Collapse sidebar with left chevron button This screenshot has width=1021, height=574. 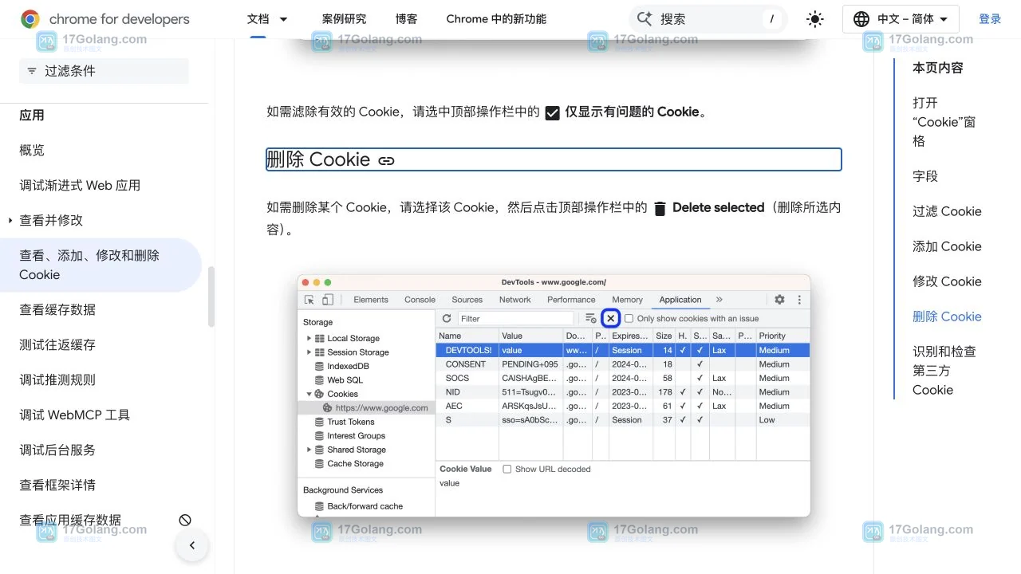(192, 545)
